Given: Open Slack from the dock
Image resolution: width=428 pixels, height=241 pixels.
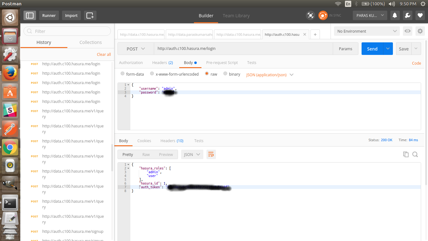Looking at the screenshot, I should coord(10,110).
